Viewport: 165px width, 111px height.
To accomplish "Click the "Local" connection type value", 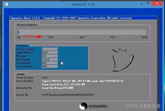I will pos(44,78).
